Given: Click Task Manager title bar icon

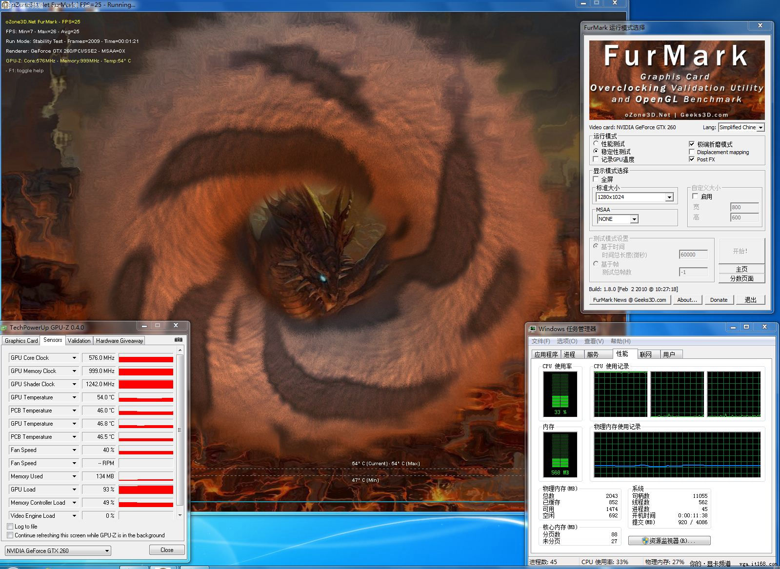Looking at the screenshot, I should pyautogui.click(x=533, y=329).
